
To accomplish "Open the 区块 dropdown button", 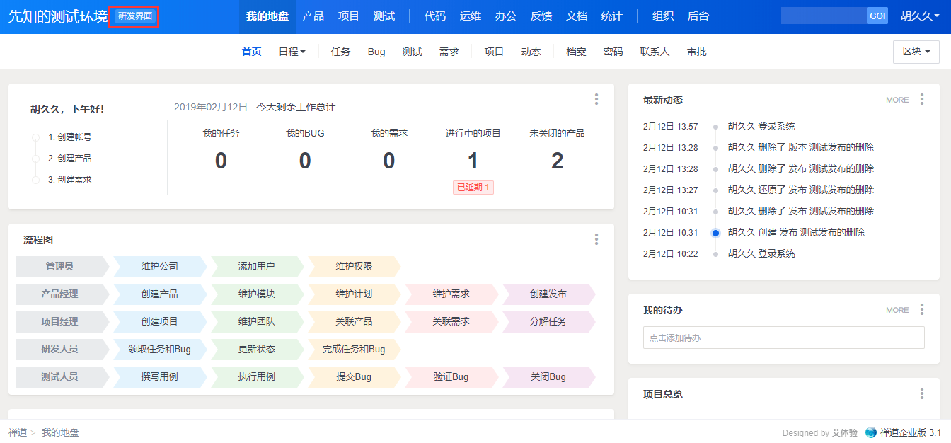I will [x=916, y=52].
